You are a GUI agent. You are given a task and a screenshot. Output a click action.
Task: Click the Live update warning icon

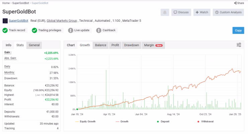tap(70, 30)
